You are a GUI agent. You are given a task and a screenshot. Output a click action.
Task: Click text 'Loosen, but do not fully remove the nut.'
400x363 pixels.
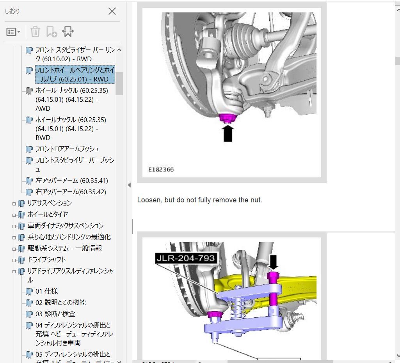pos(200,200)
